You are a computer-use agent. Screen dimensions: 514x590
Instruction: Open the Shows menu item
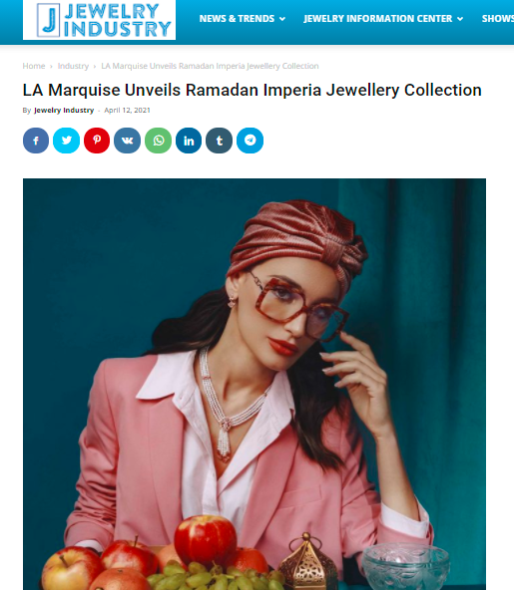click(498, 18)
